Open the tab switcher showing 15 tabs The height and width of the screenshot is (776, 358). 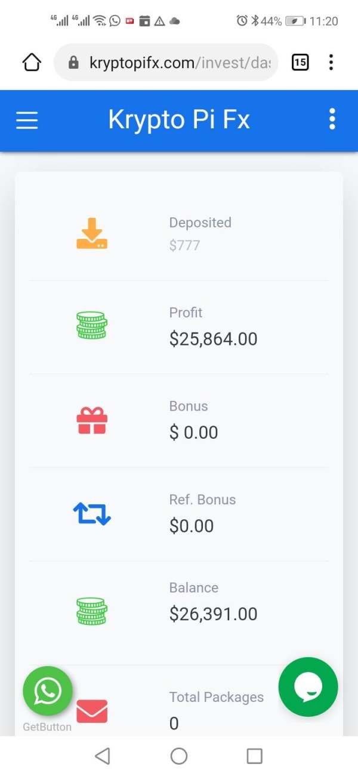coord(300,62)
